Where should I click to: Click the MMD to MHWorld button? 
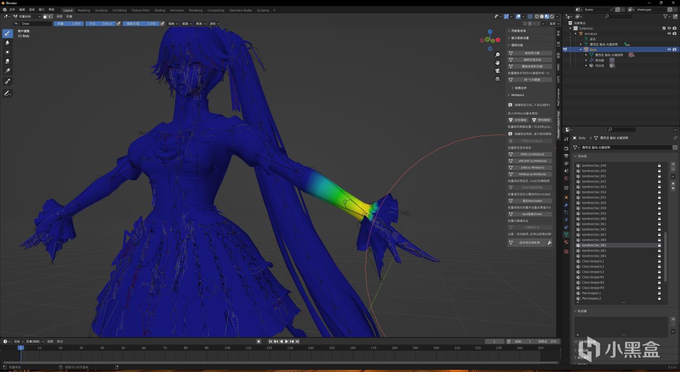pyautogui.click(x=532, y=154)
